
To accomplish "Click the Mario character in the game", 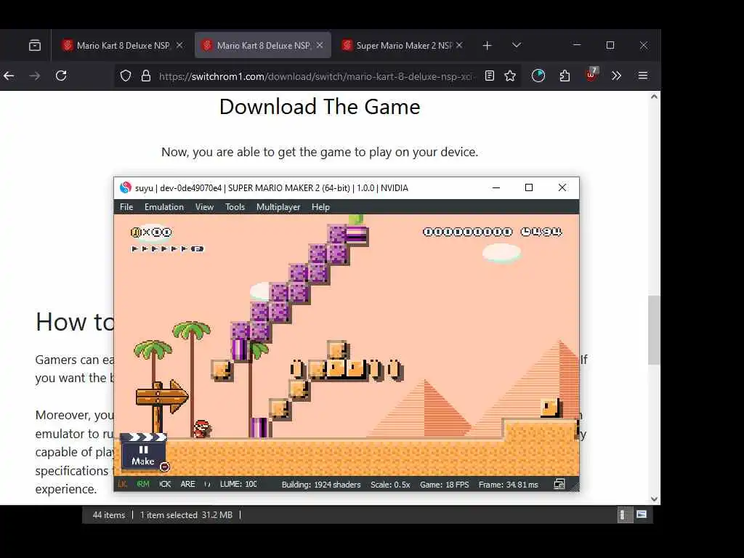I will pos(202,429).
